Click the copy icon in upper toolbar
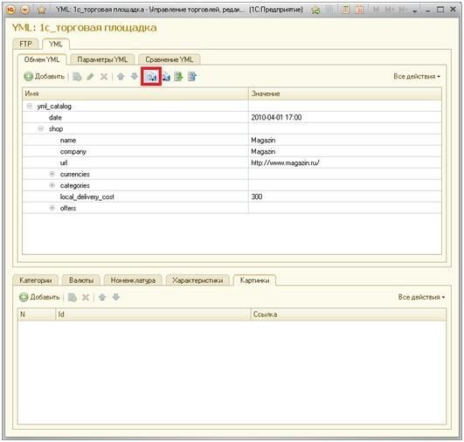Image resolution: width=464 pixels, height=442 pixels. point(77,77)
